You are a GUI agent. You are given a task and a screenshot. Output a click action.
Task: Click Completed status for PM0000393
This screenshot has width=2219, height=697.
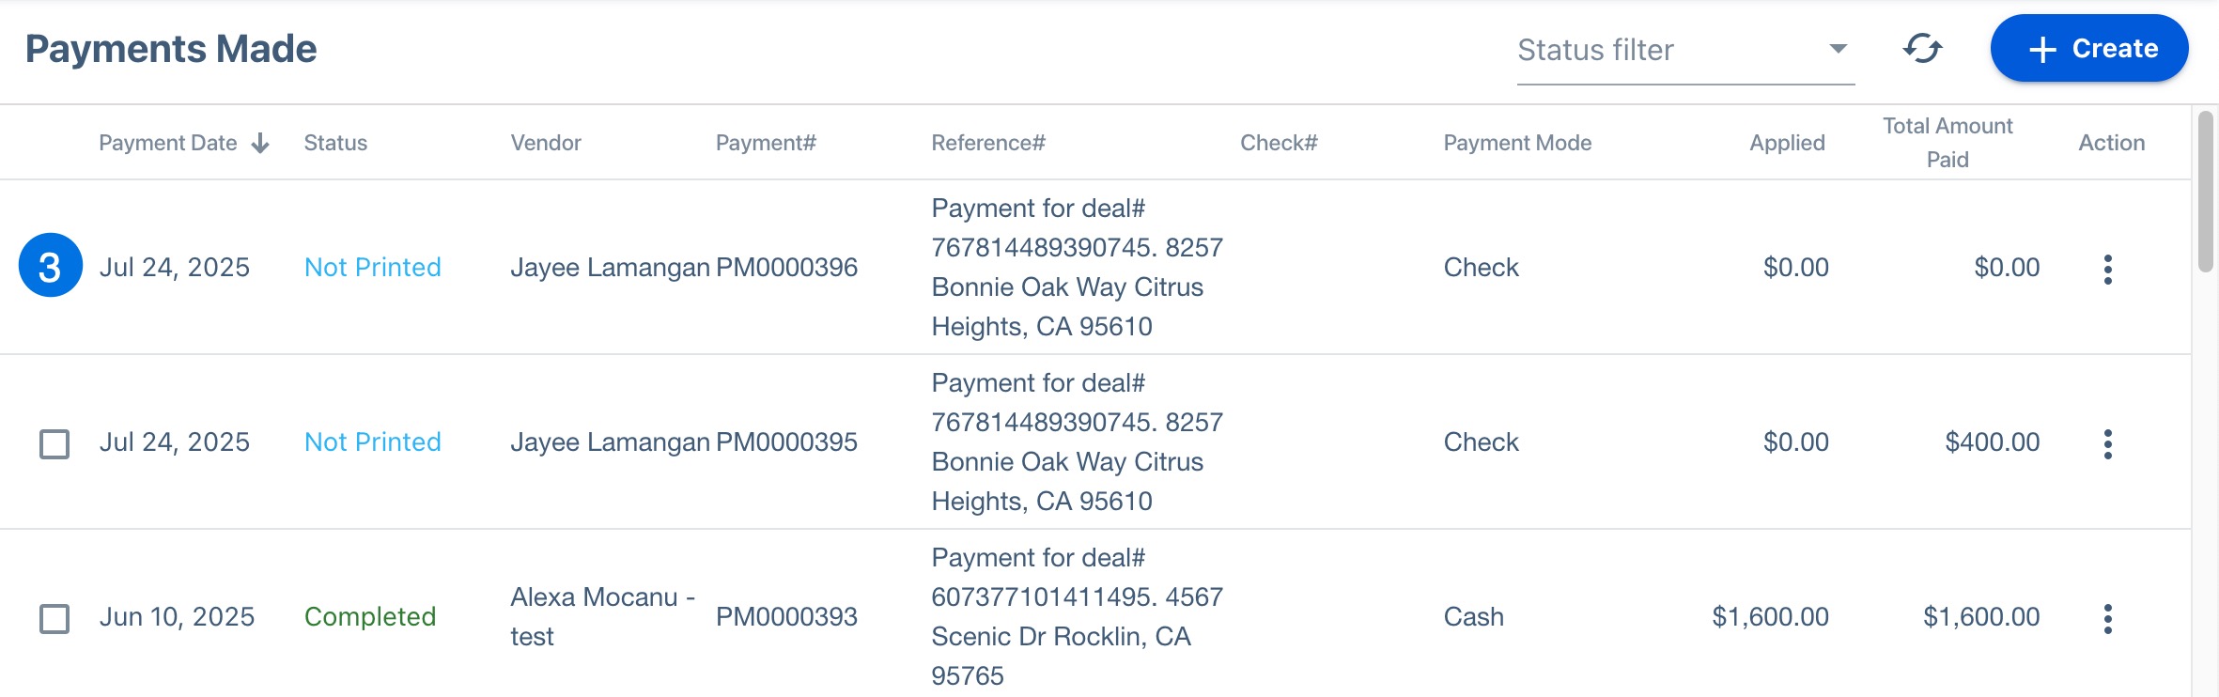click(x=370, y=617)
